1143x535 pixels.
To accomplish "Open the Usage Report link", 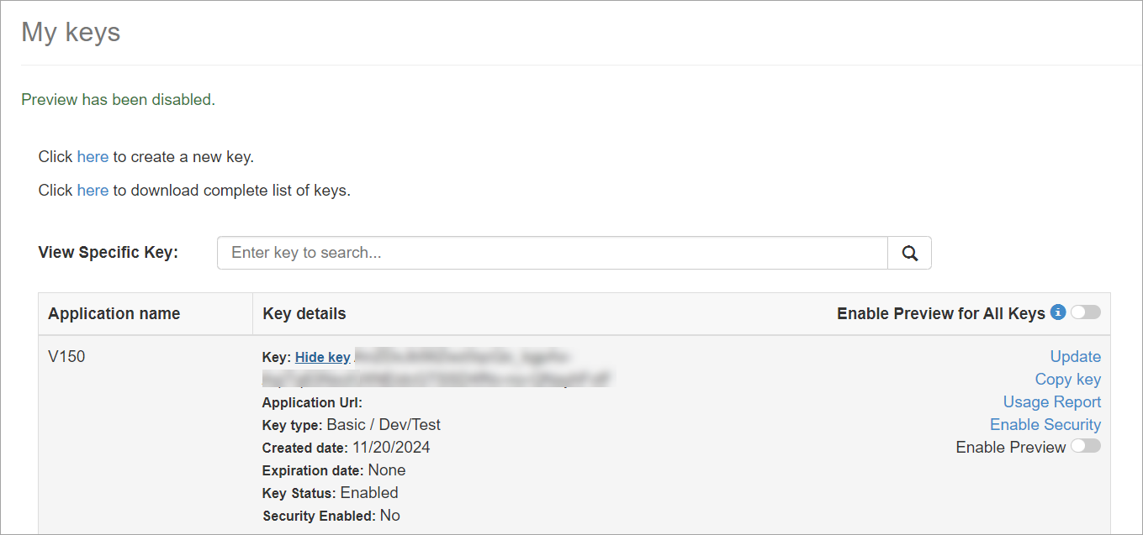I will coord(1051,401).
